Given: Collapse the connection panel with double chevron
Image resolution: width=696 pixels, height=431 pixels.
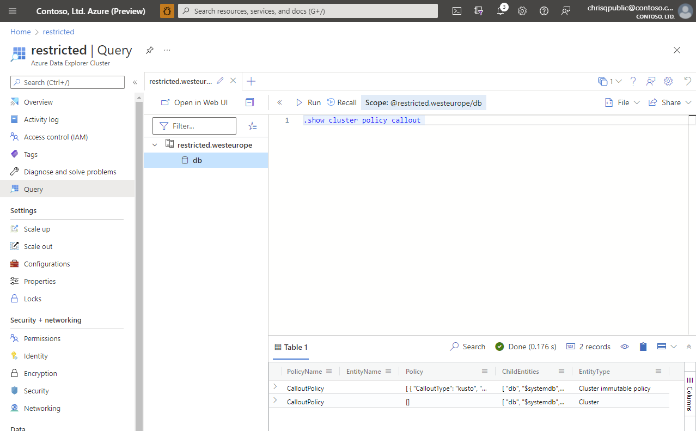Looking at the screenshot, I should pos(279,102).
